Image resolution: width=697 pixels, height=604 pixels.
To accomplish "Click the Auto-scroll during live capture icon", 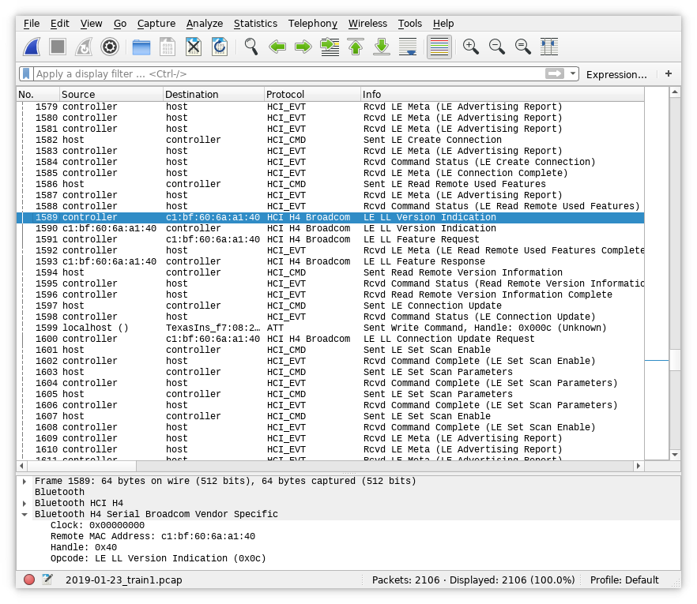I will (x=408, y=47).
